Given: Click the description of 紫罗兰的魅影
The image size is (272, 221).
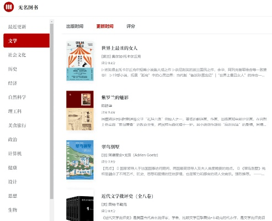Looking at the screenshot, I should click(184, 122).
